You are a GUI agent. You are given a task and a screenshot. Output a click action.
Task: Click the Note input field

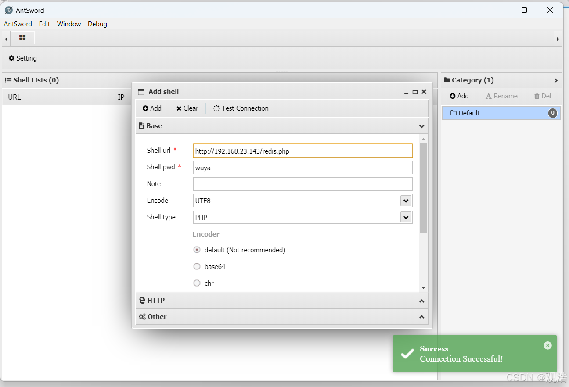tap(303, 184)
